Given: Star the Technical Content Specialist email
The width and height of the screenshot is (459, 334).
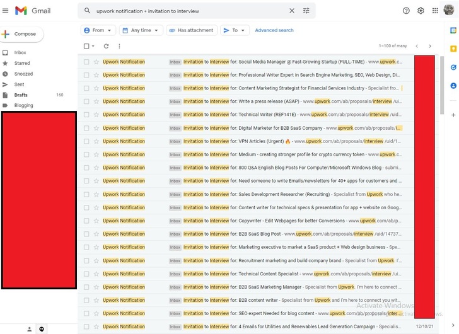Looking at the screenshot, I should [x=96, y=274].
